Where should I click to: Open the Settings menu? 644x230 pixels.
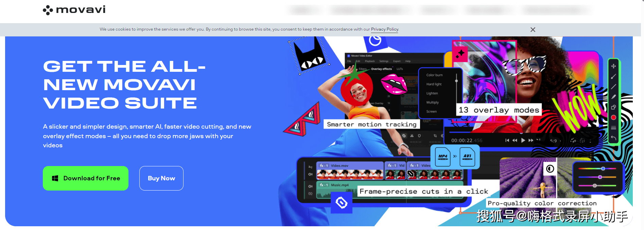pos(384,61)
